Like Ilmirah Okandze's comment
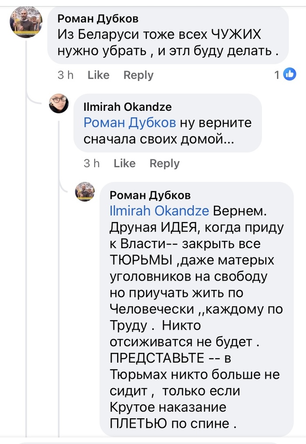 pos(125,163)
